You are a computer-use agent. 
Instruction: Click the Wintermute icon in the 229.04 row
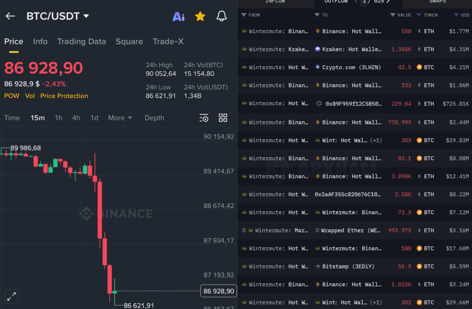[x=244, y=104]
